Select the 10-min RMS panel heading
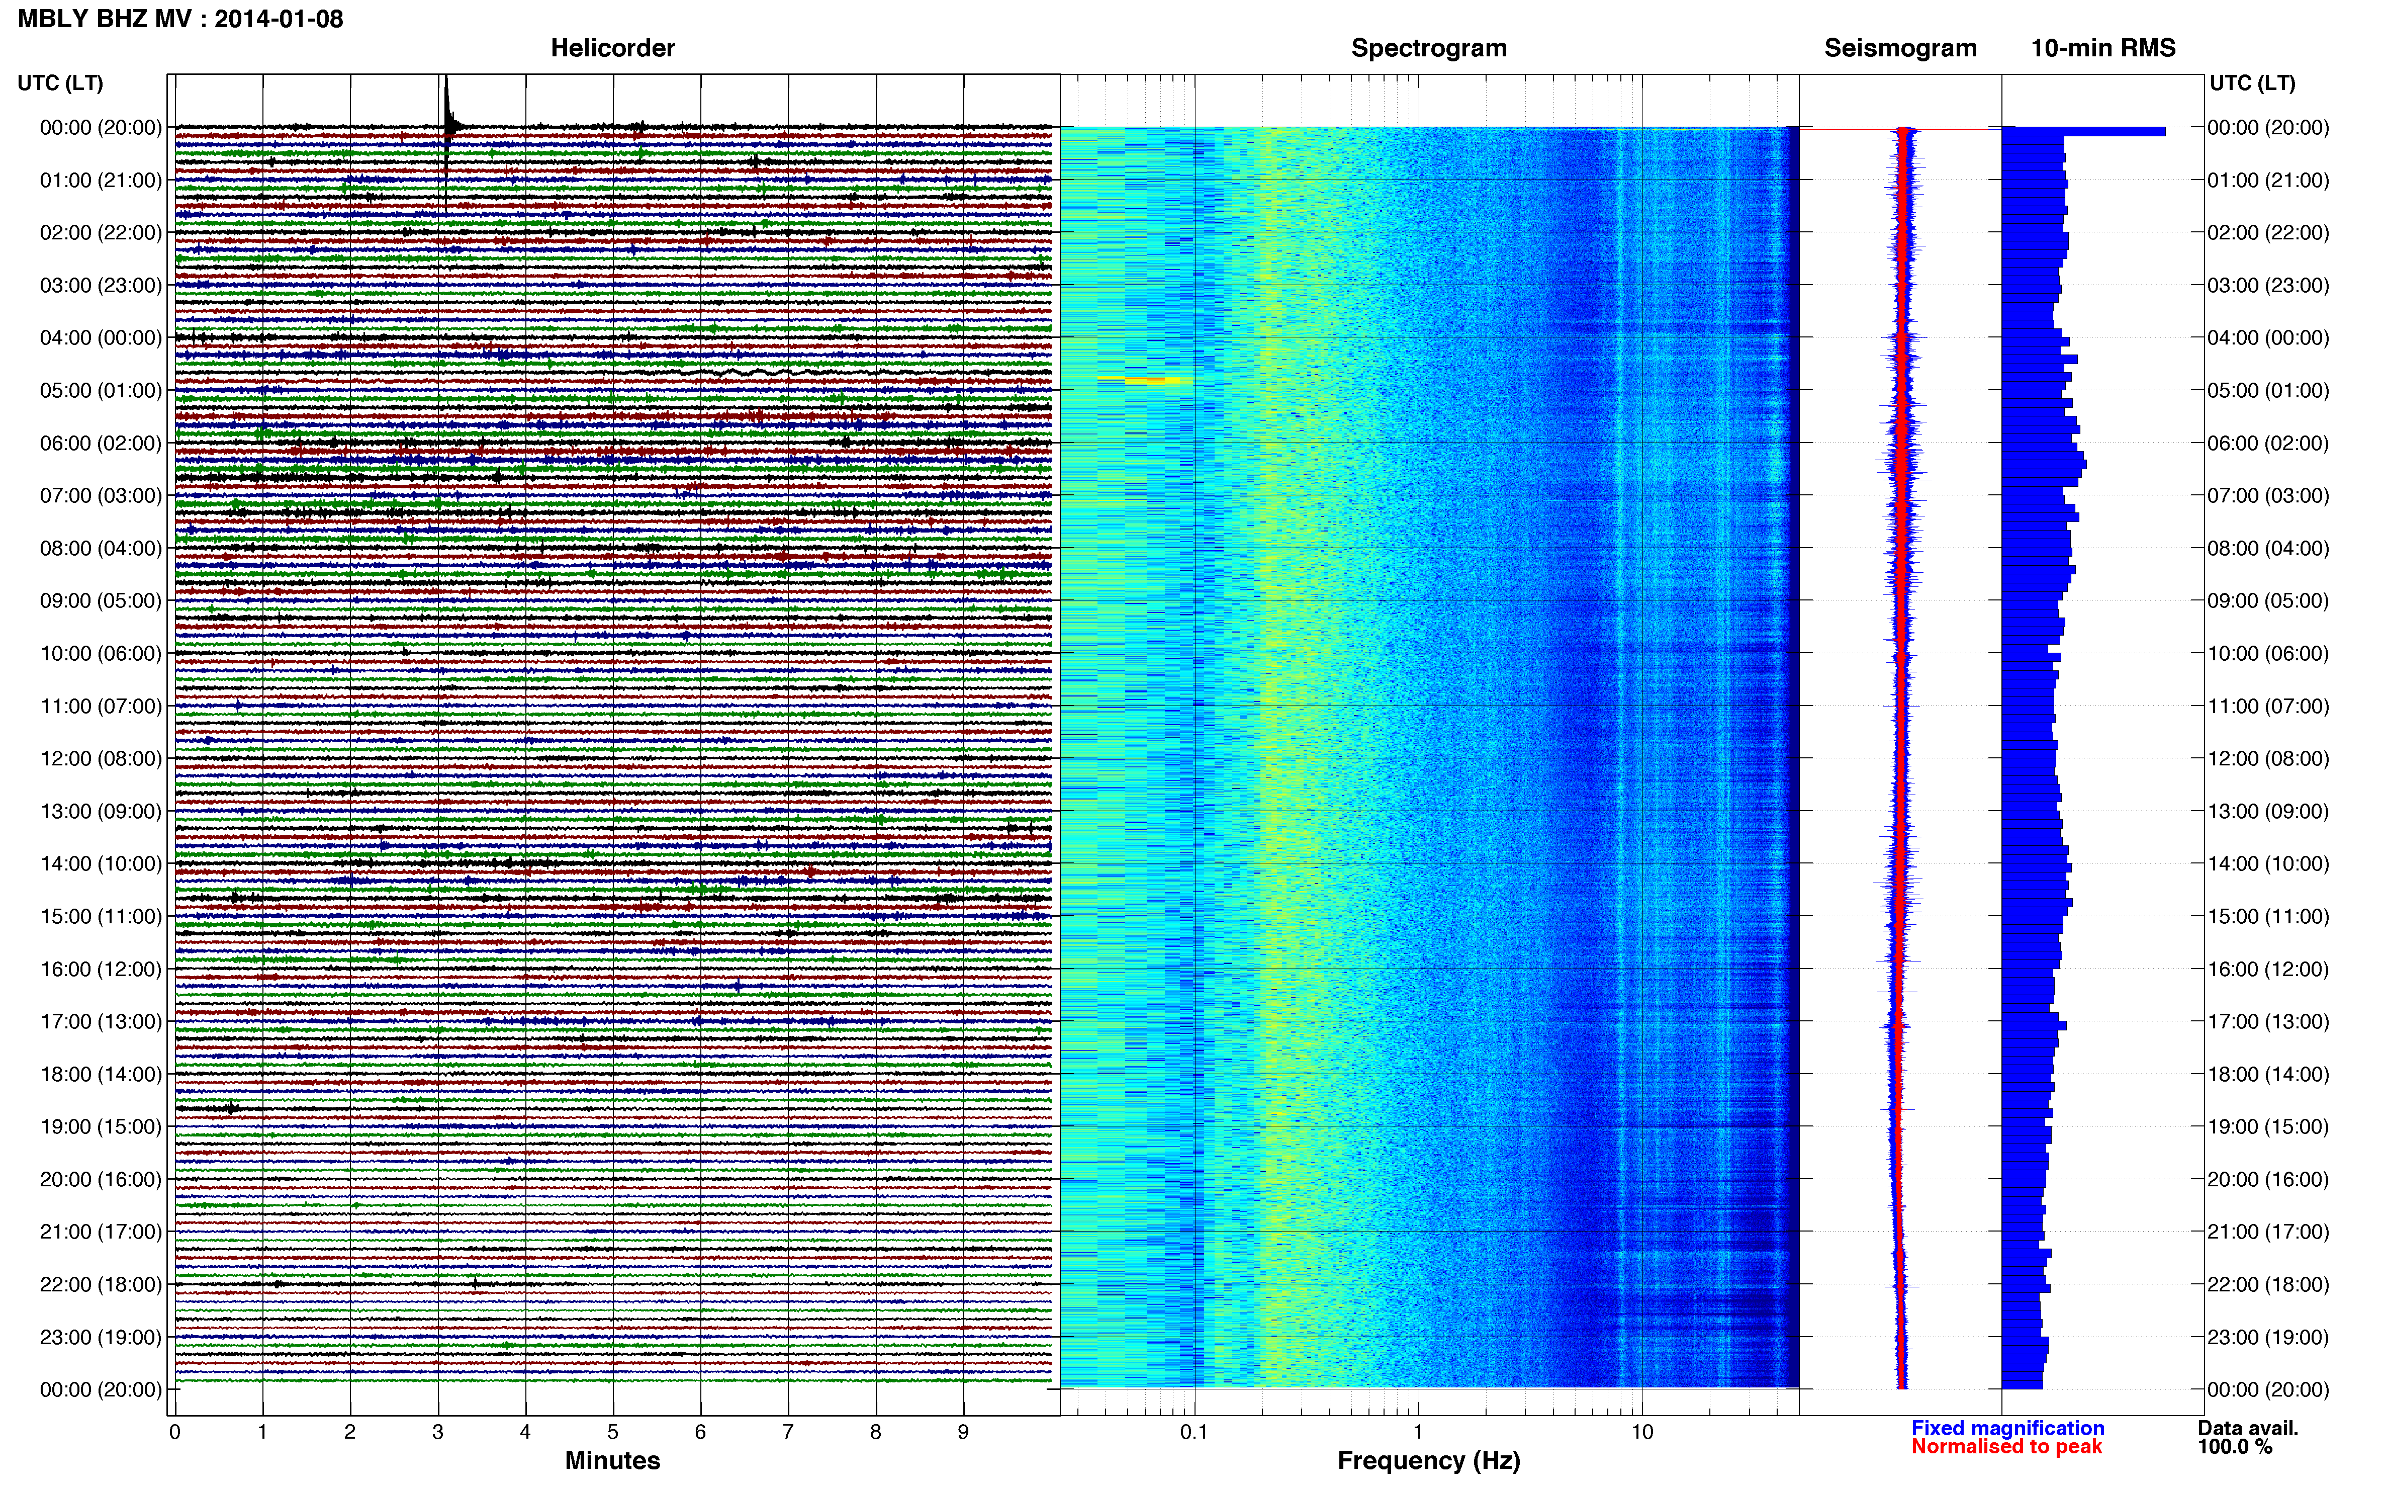This screenshot has width=2383, height=1490. tap(2103, 48)
